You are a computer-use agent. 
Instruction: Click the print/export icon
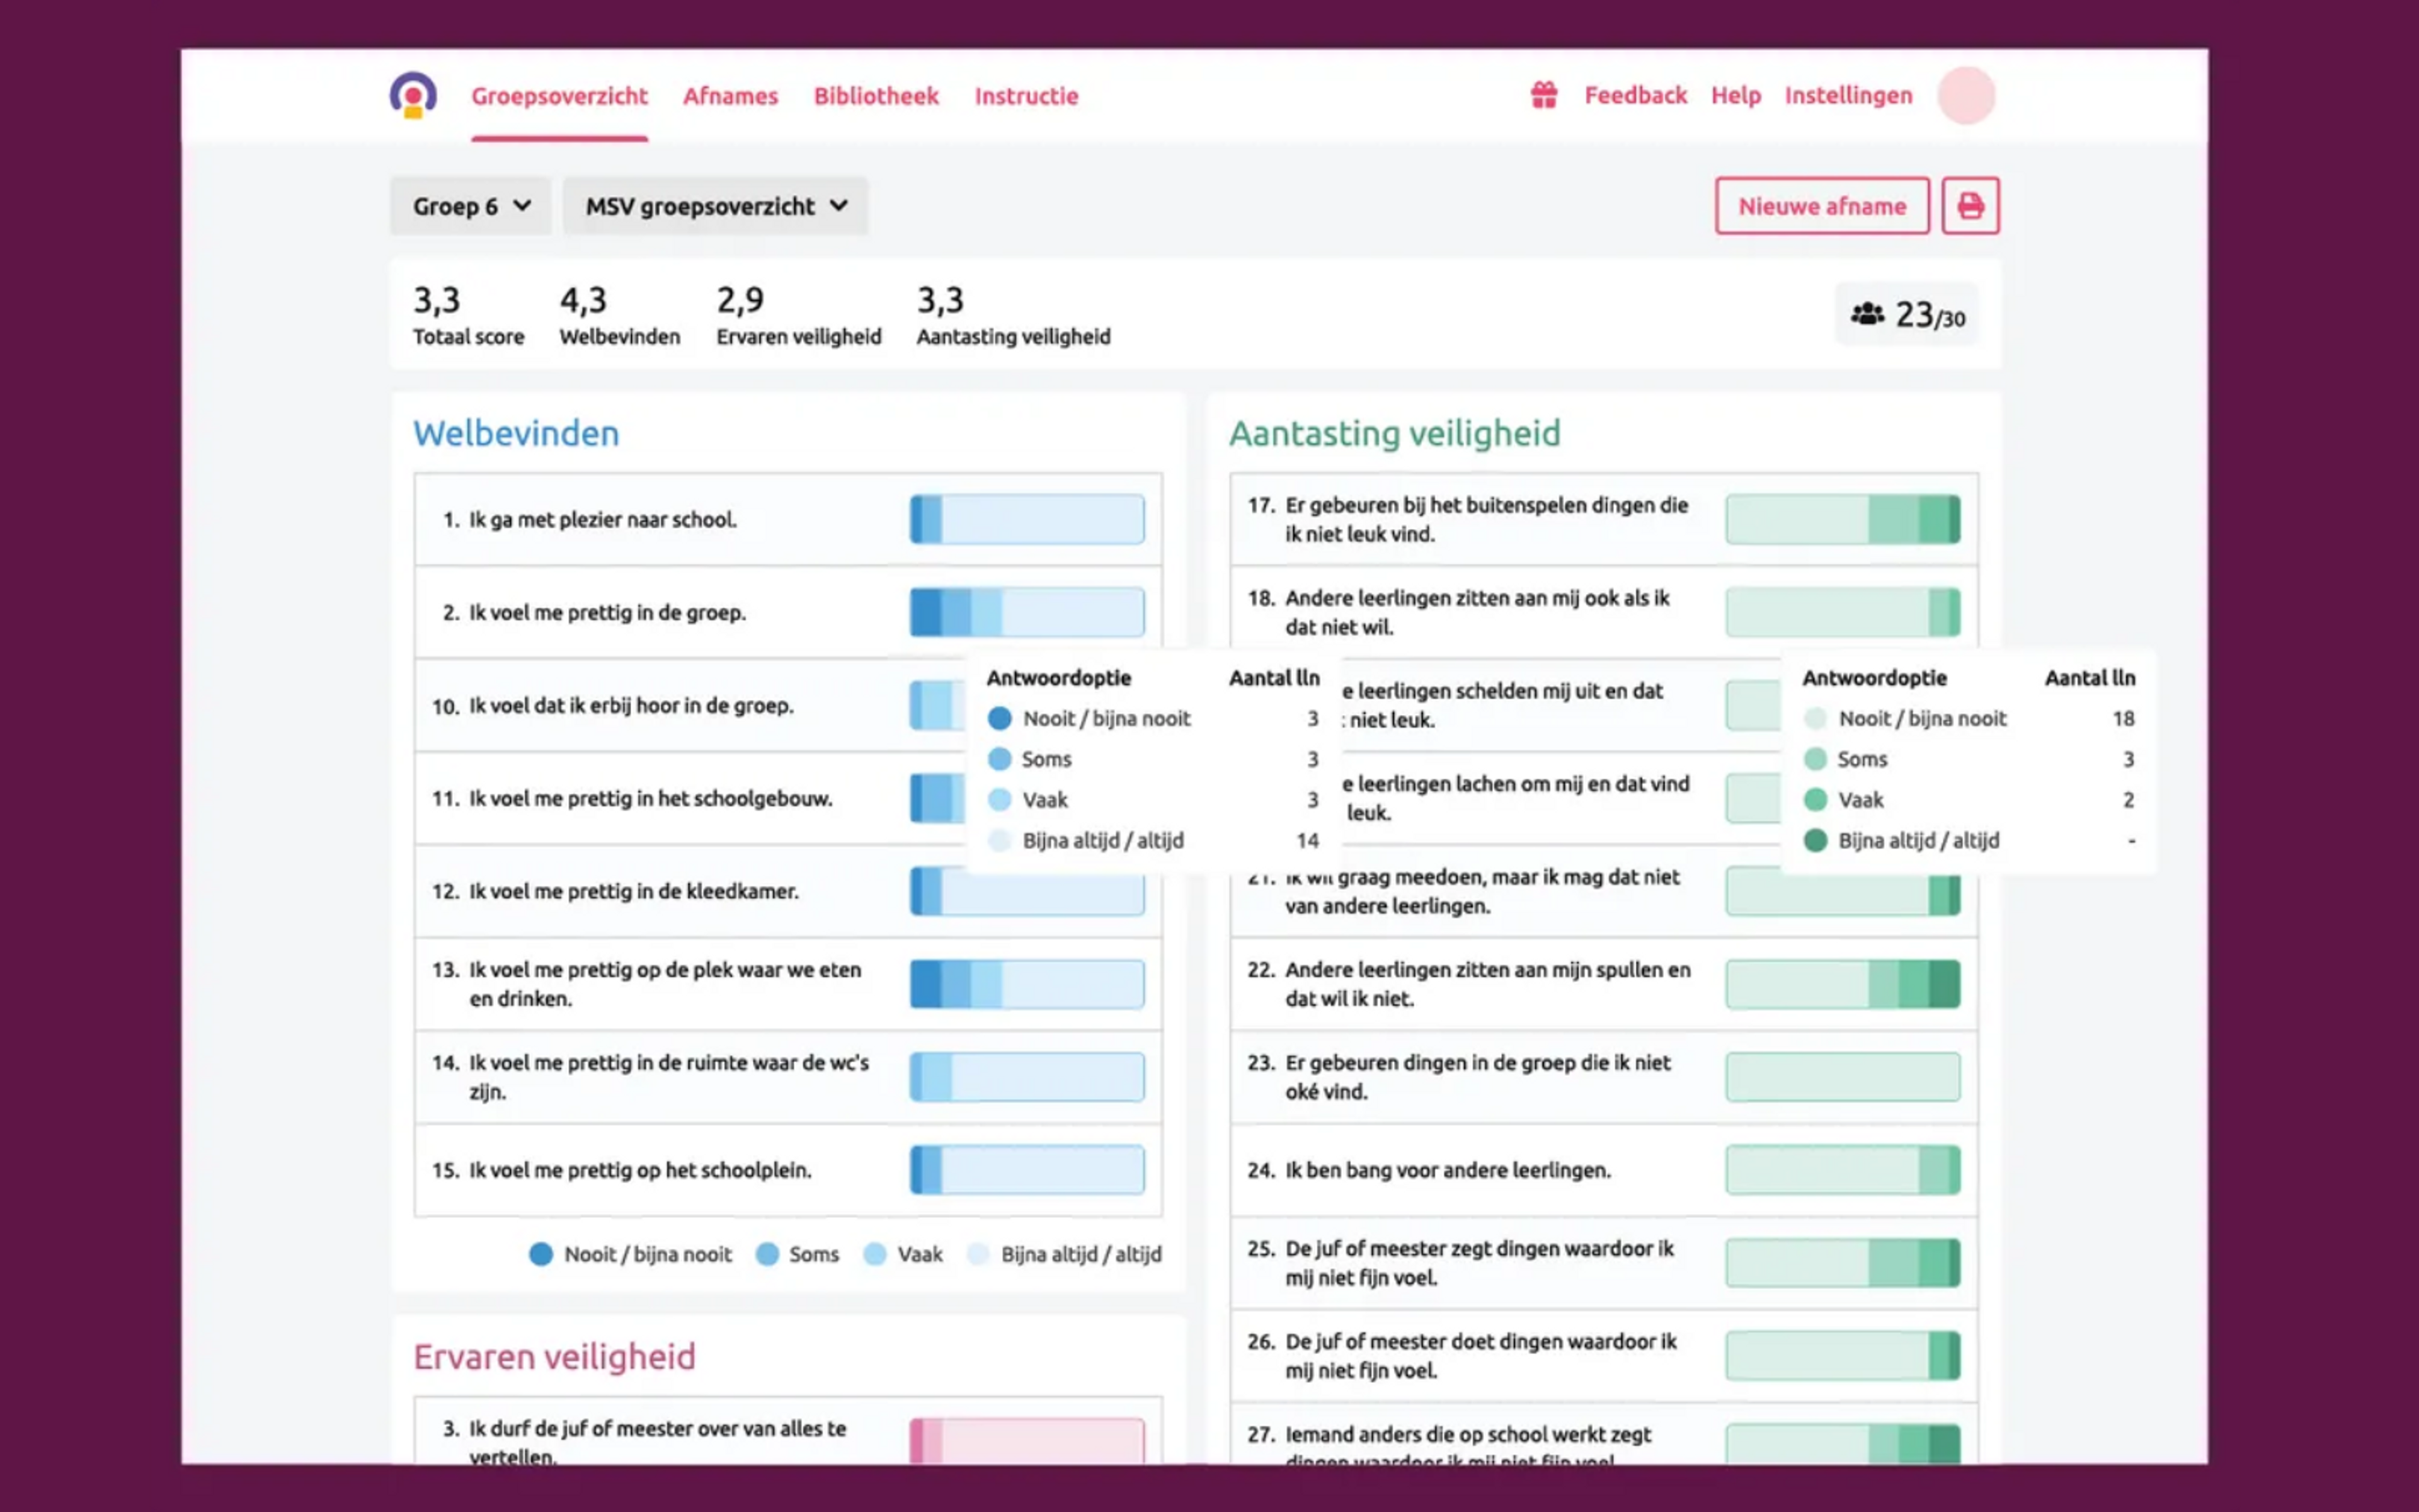(x=1970, y=205)
